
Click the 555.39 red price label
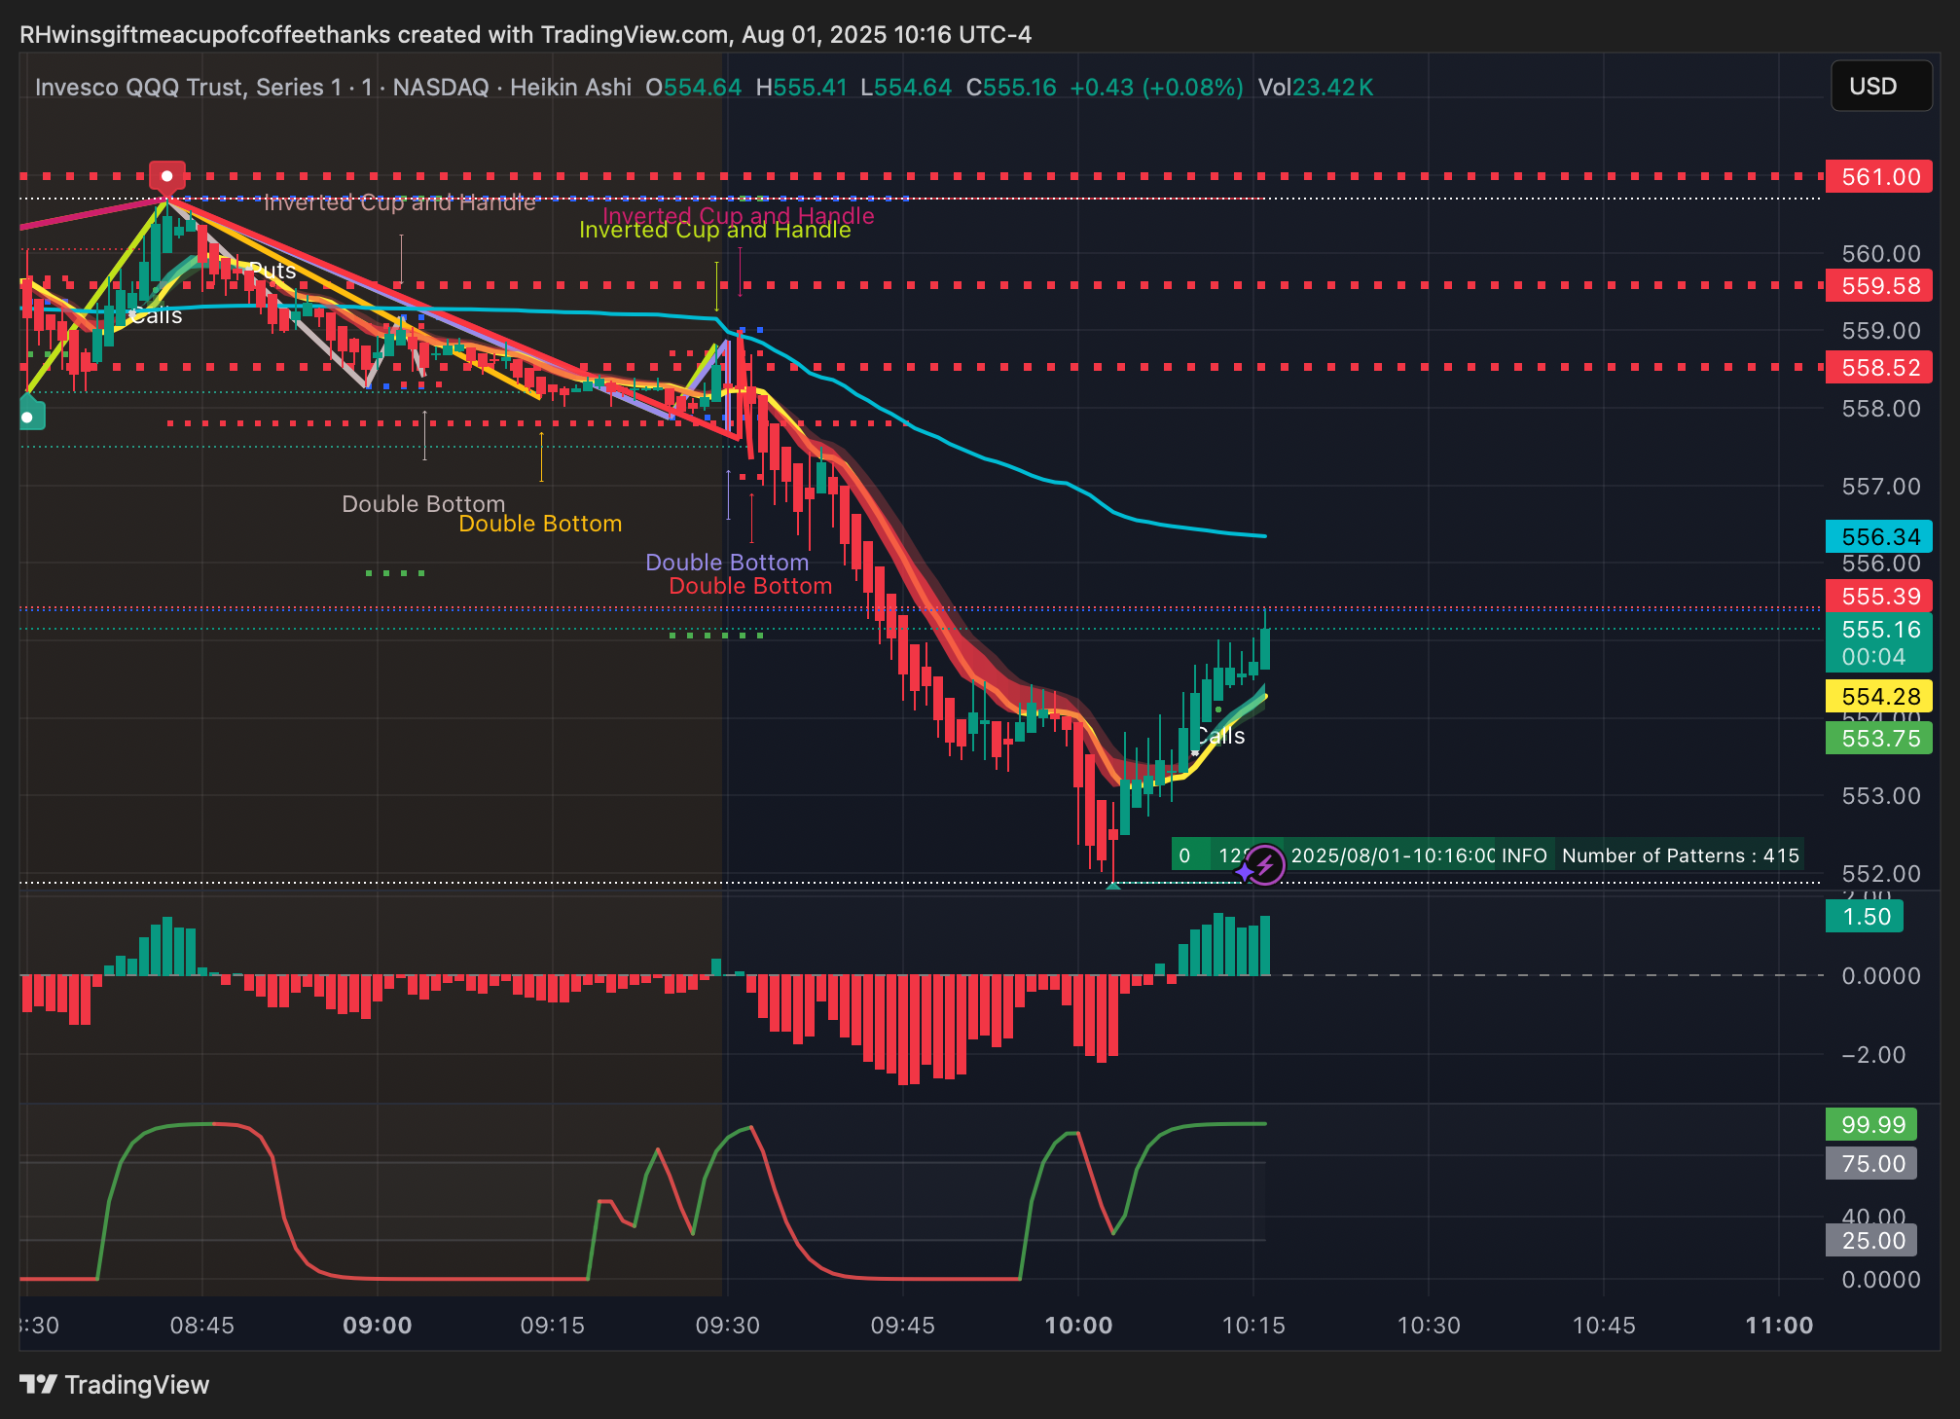[x=1878, y=596]
